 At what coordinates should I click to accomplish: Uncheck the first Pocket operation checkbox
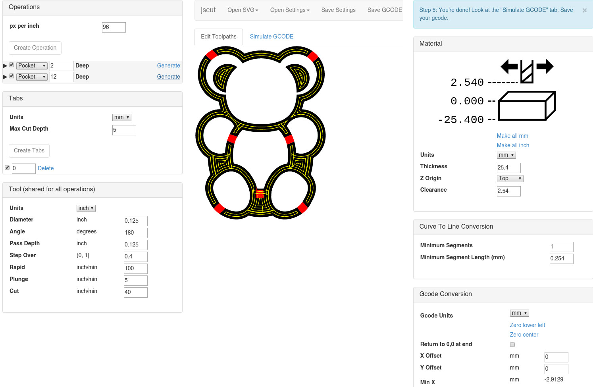[x=12, y=65]
